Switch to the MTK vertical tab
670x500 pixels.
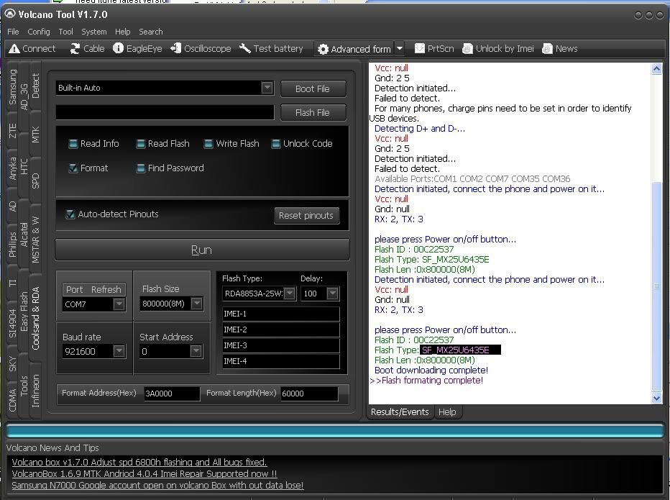(x=35, y=135)
